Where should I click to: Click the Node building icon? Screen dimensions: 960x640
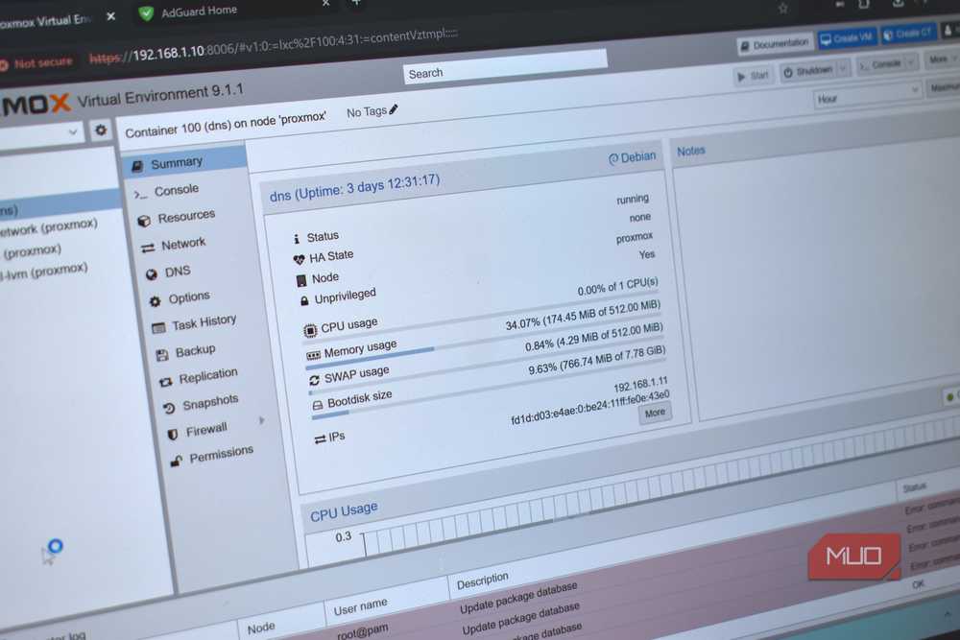pos(301,280)
